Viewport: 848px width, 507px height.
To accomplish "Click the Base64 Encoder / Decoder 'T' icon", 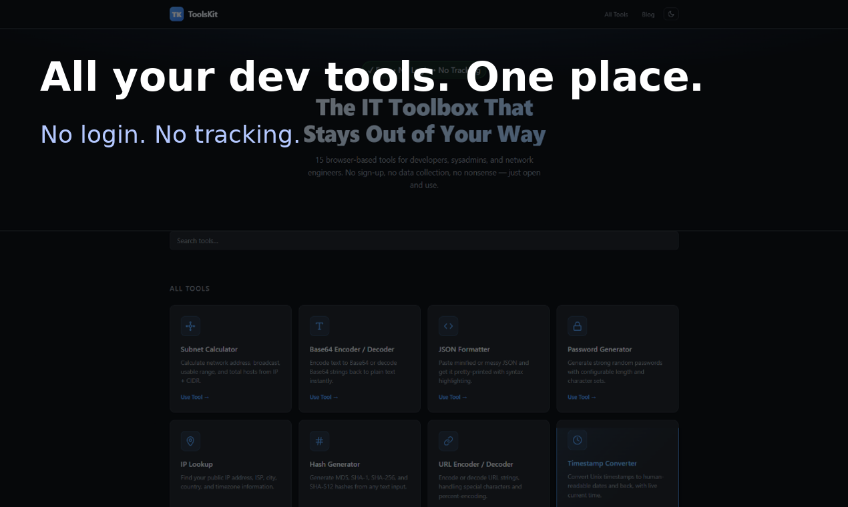I will point(319,326).
